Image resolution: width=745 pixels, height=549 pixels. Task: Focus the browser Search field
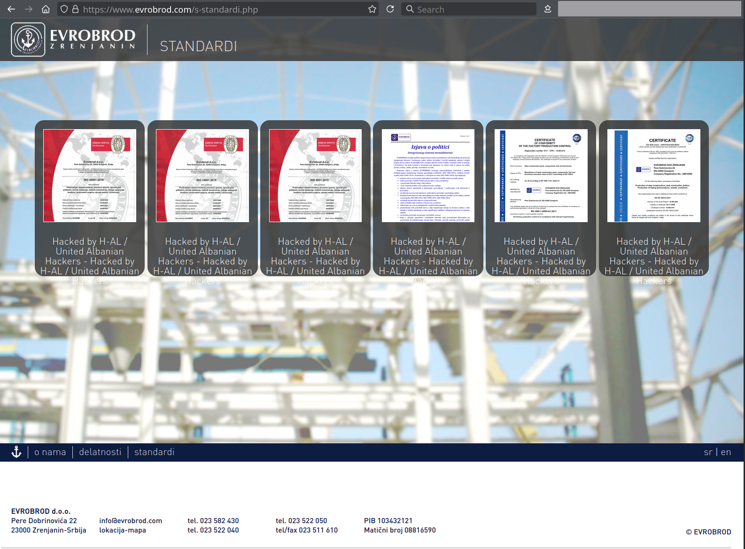(x=469, y=9)
